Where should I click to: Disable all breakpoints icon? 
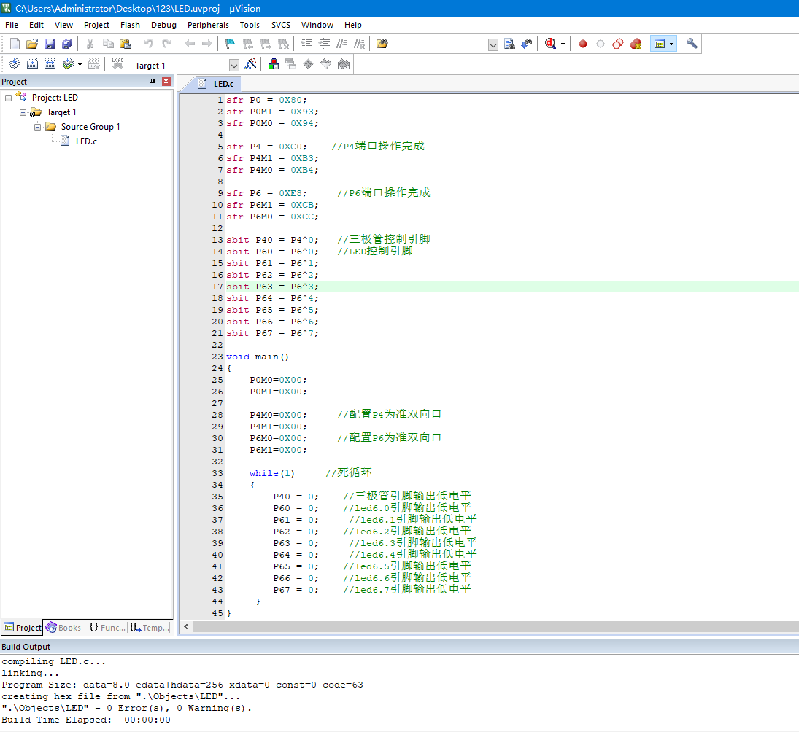pos(618,44)
